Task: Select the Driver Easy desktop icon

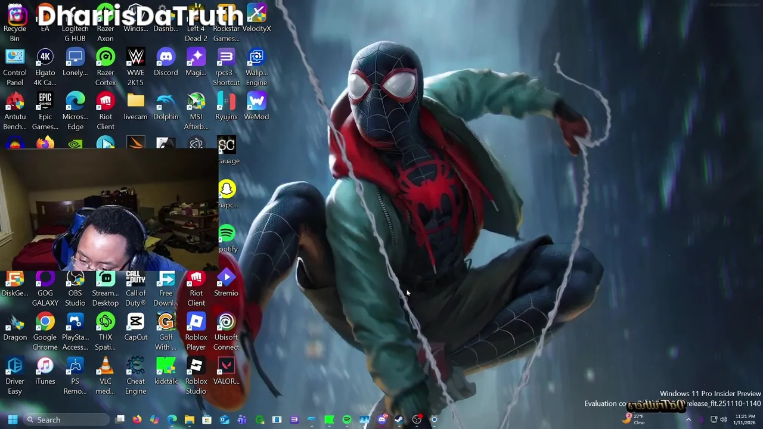Action: 15,376
